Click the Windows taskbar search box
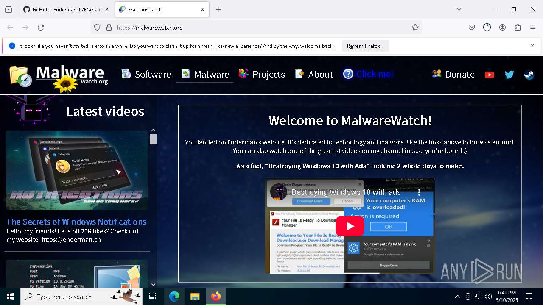Screen dimensions: 543x305 click(x=81, y=297)
